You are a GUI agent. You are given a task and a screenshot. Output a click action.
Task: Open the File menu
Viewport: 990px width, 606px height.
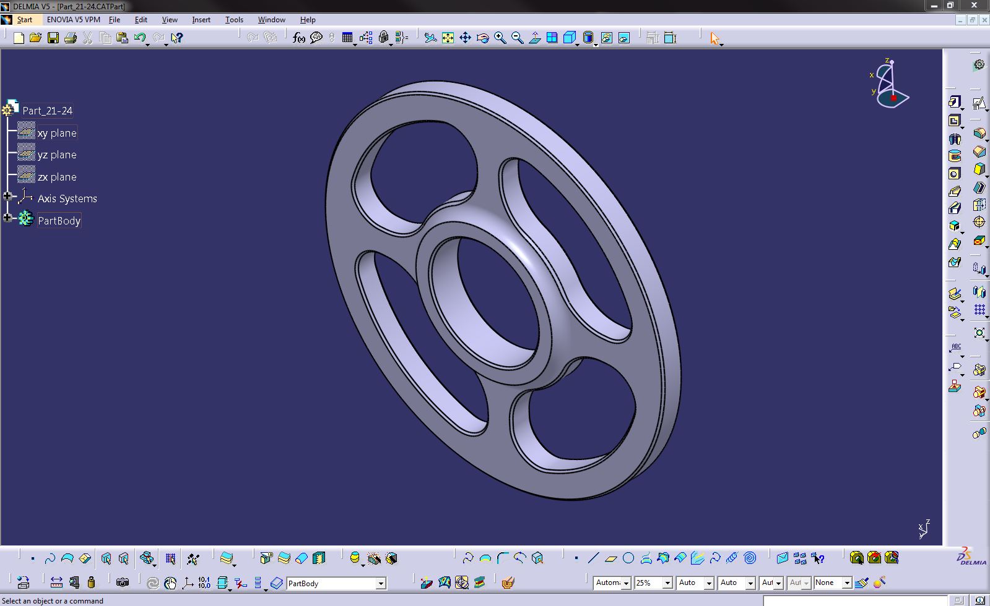[x=115, y=20]
